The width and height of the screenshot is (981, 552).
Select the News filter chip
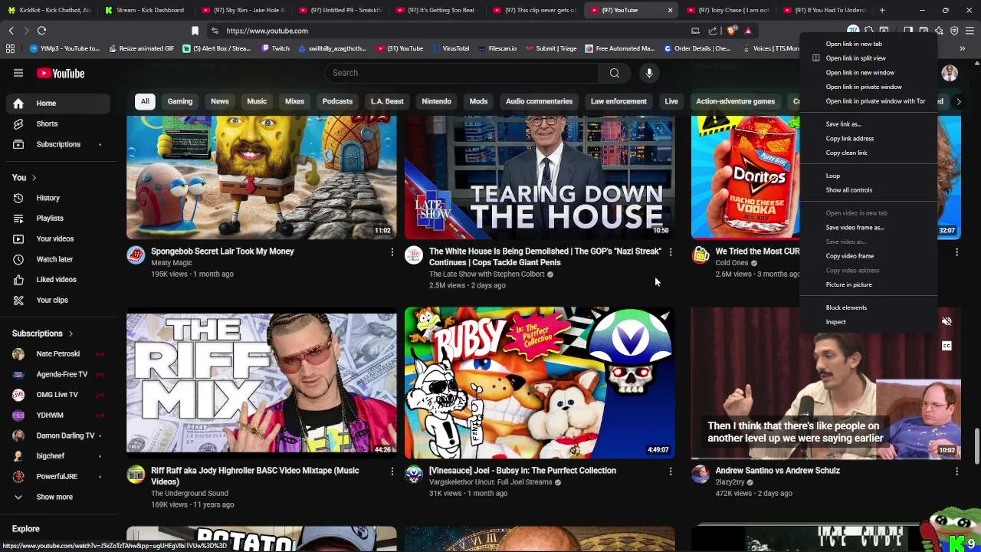pyautogui.click(x=220, y=101)
